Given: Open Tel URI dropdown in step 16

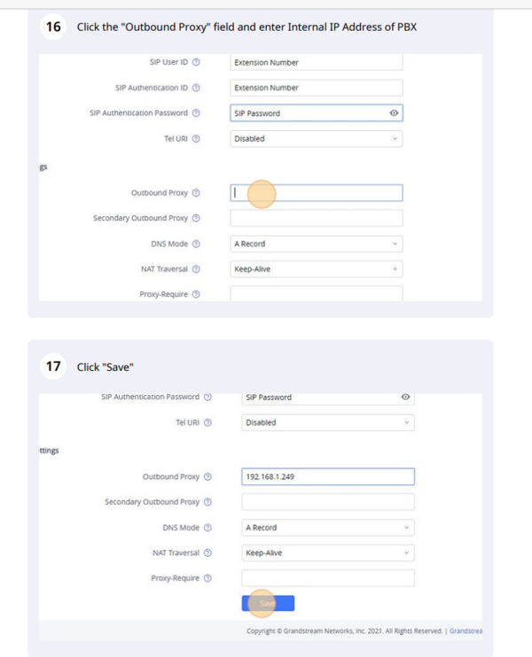Looking at the screenshot, I should point(316,138).
